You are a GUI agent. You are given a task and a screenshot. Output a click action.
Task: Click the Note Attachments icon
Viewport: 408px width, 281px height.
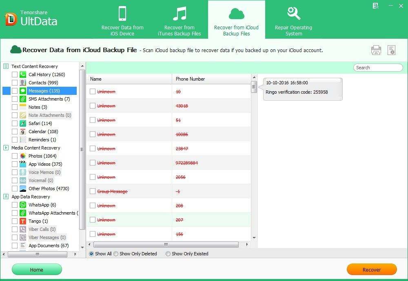click(23, 115)
